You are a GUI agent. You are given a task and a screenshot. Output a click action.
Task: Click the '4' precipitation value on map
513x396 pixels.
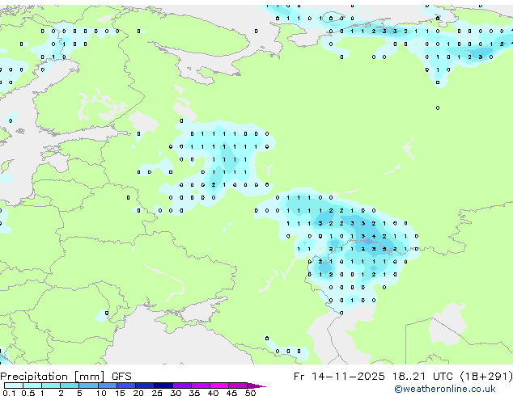(x=374, y=236)
